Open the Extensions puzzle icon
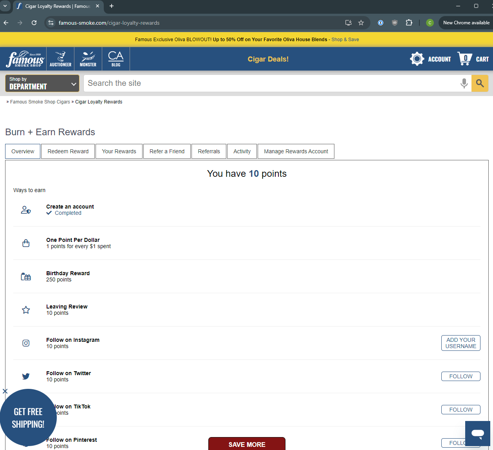493x450 pixels. (x=409, y=23)
